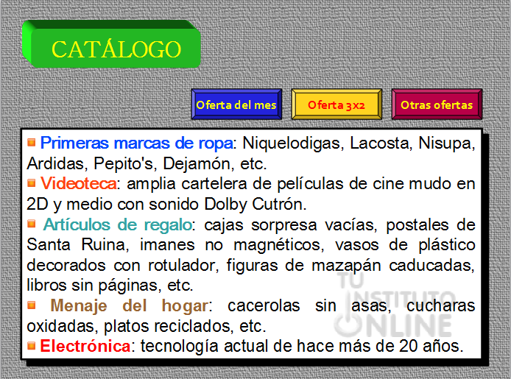511x379 pixels.
Task: Click the text '20 años'
Action: (430, 346)
